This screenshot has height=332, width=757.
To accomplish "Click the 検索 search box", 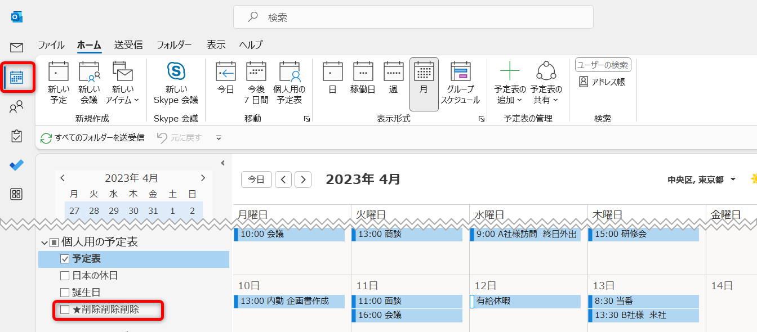I will (413, 17).
